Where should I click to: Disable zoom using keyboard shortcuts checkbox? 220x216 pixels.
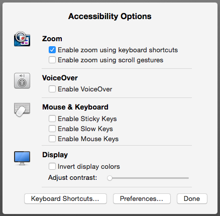(x=52, y=50)
